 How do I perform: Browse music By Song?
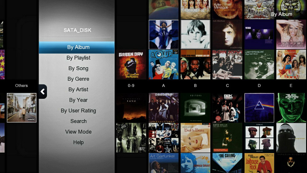pyautogui.click(x=78, y=69)
